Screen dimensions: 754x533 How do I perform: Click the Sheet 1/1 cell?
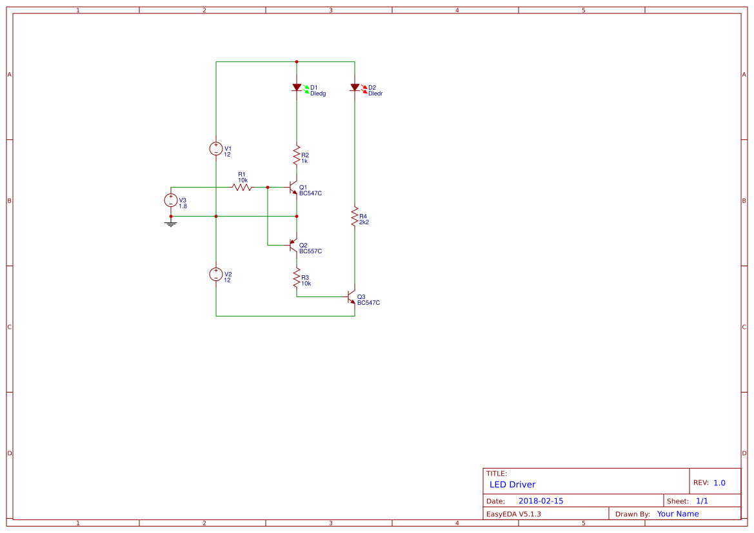[686, 500]
